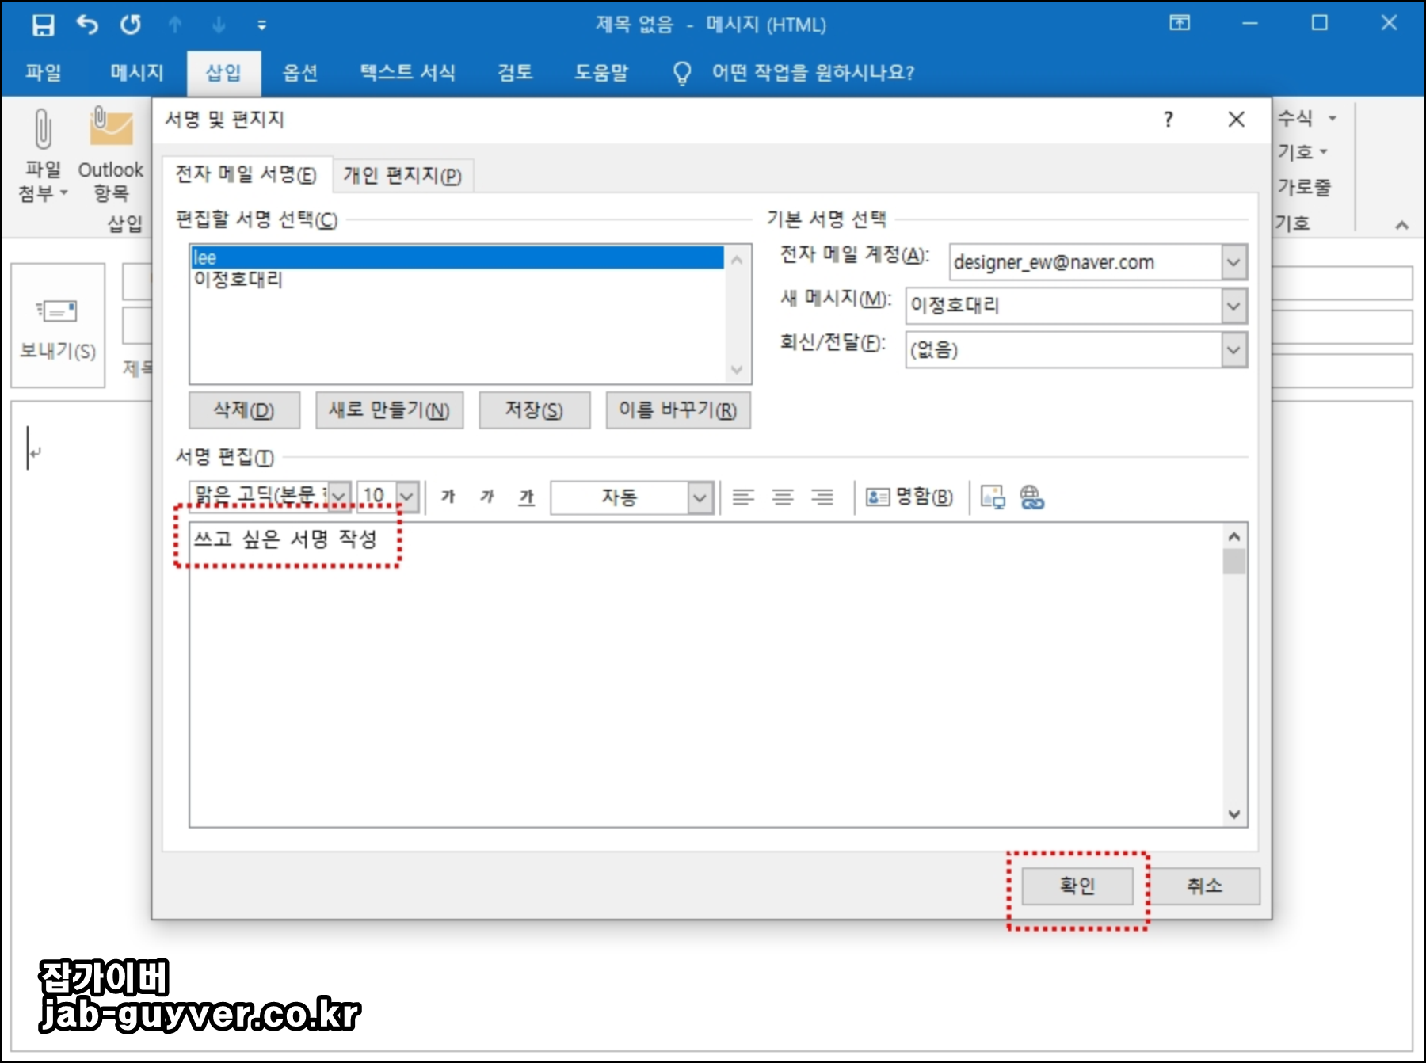Viewport: 1426px width, 1063px height.
Task: Insert a hyperlink into the signature
Action: tap(1030, 497)
